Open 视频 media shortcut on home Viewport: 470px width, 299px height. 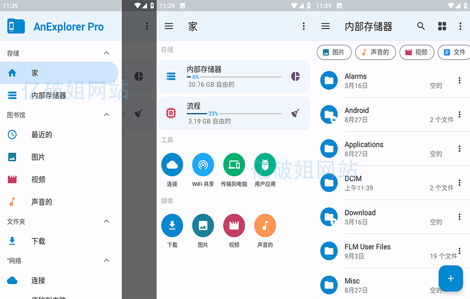[x=234, y=225]
